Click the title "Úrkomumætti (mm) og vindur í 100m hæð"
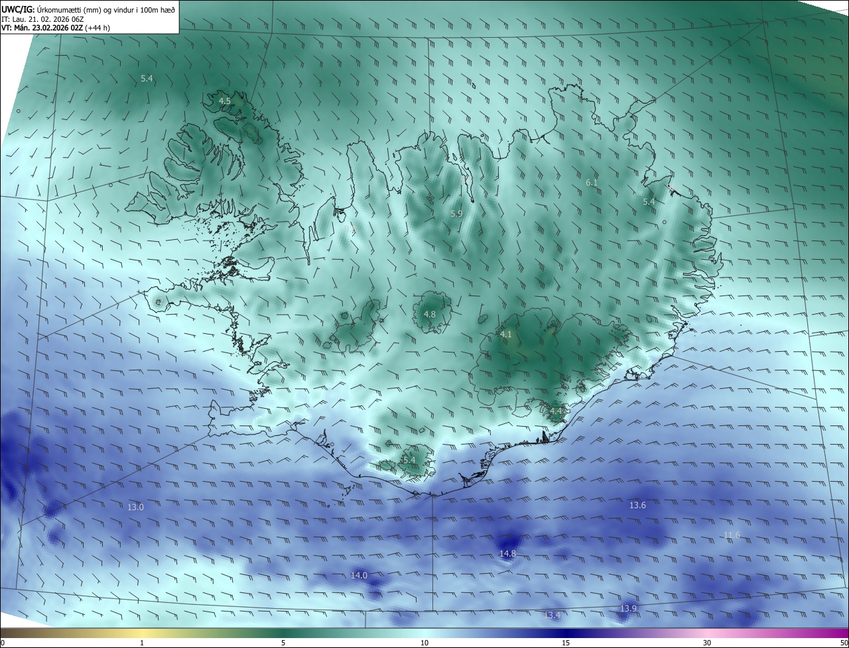The image size is (849, 648). 106,9
